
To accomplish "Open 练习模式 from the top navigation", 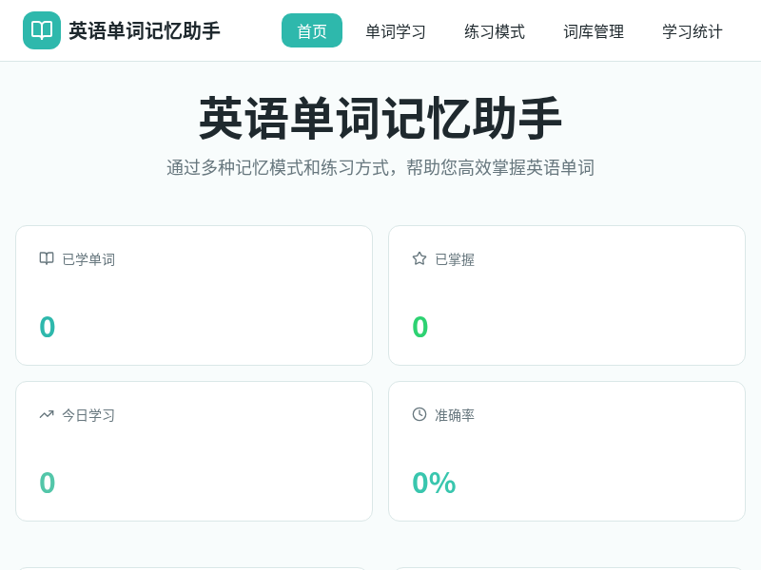I will point(494,31).
